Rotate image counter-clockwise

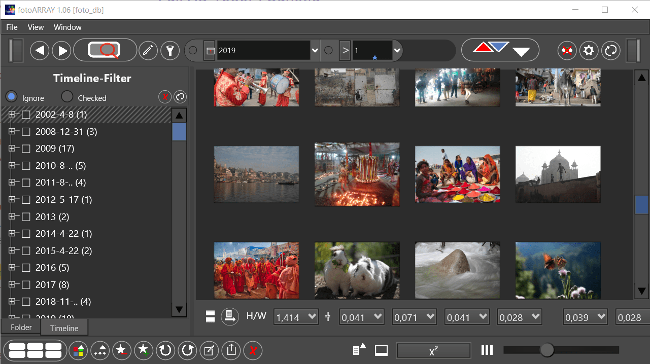pos(165,350)
